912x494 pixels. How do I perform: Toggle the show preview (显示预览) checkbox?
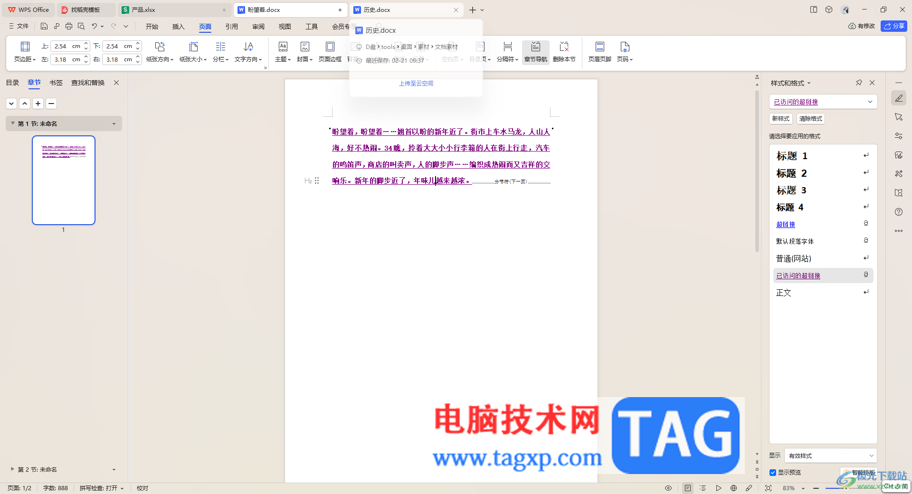click(773, 473)
